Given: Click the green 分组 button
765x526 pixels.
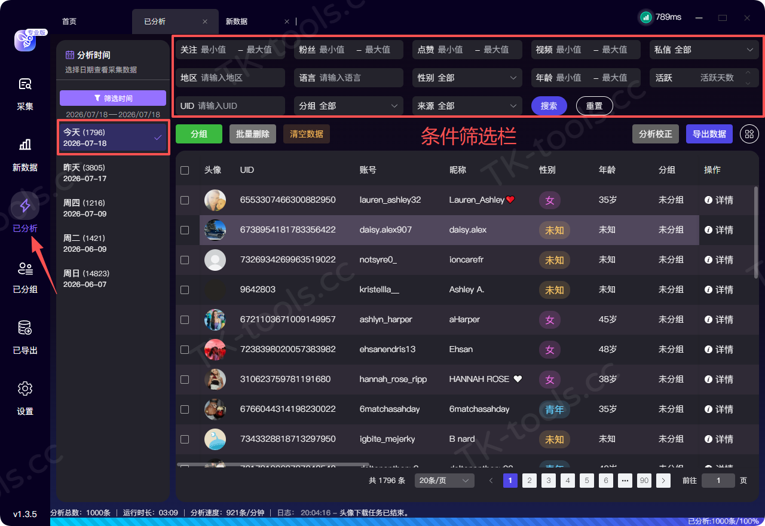Looking at the screenshot, I should [x=199, y=134].
